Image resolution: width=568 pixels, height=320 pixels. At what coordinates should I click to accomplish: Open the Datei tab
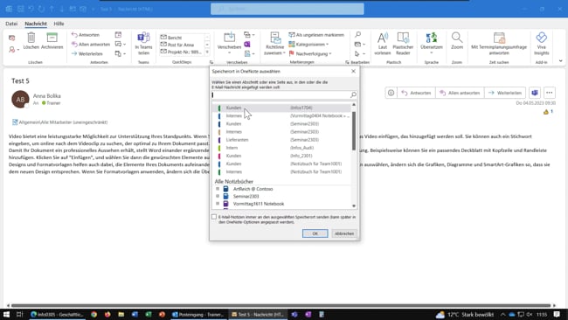[11, 24]
